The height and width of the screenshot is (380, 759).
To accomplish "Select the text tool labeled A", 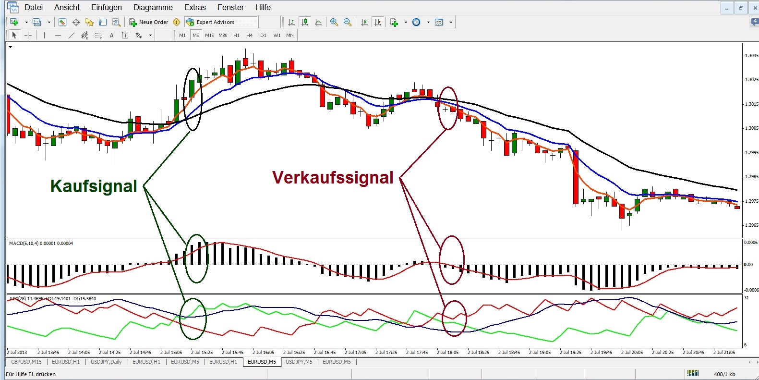I will click(x=112, y=35).
